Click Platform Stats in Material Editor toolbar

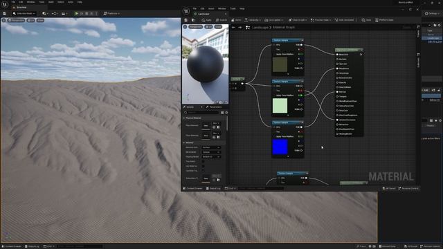coord(385,20)
